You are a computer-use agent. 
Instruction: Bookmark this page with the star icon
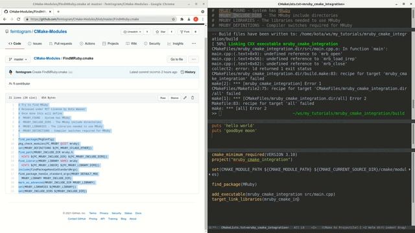(x=173, y=19)
